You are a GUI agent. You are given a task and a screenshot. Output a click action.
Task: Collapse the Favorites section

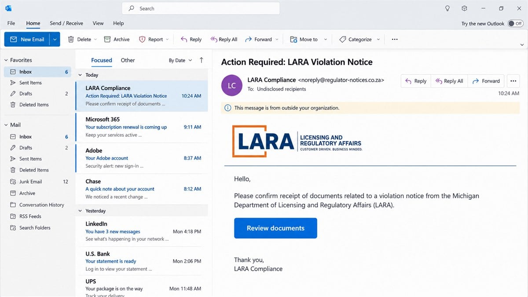coord(6,60)
